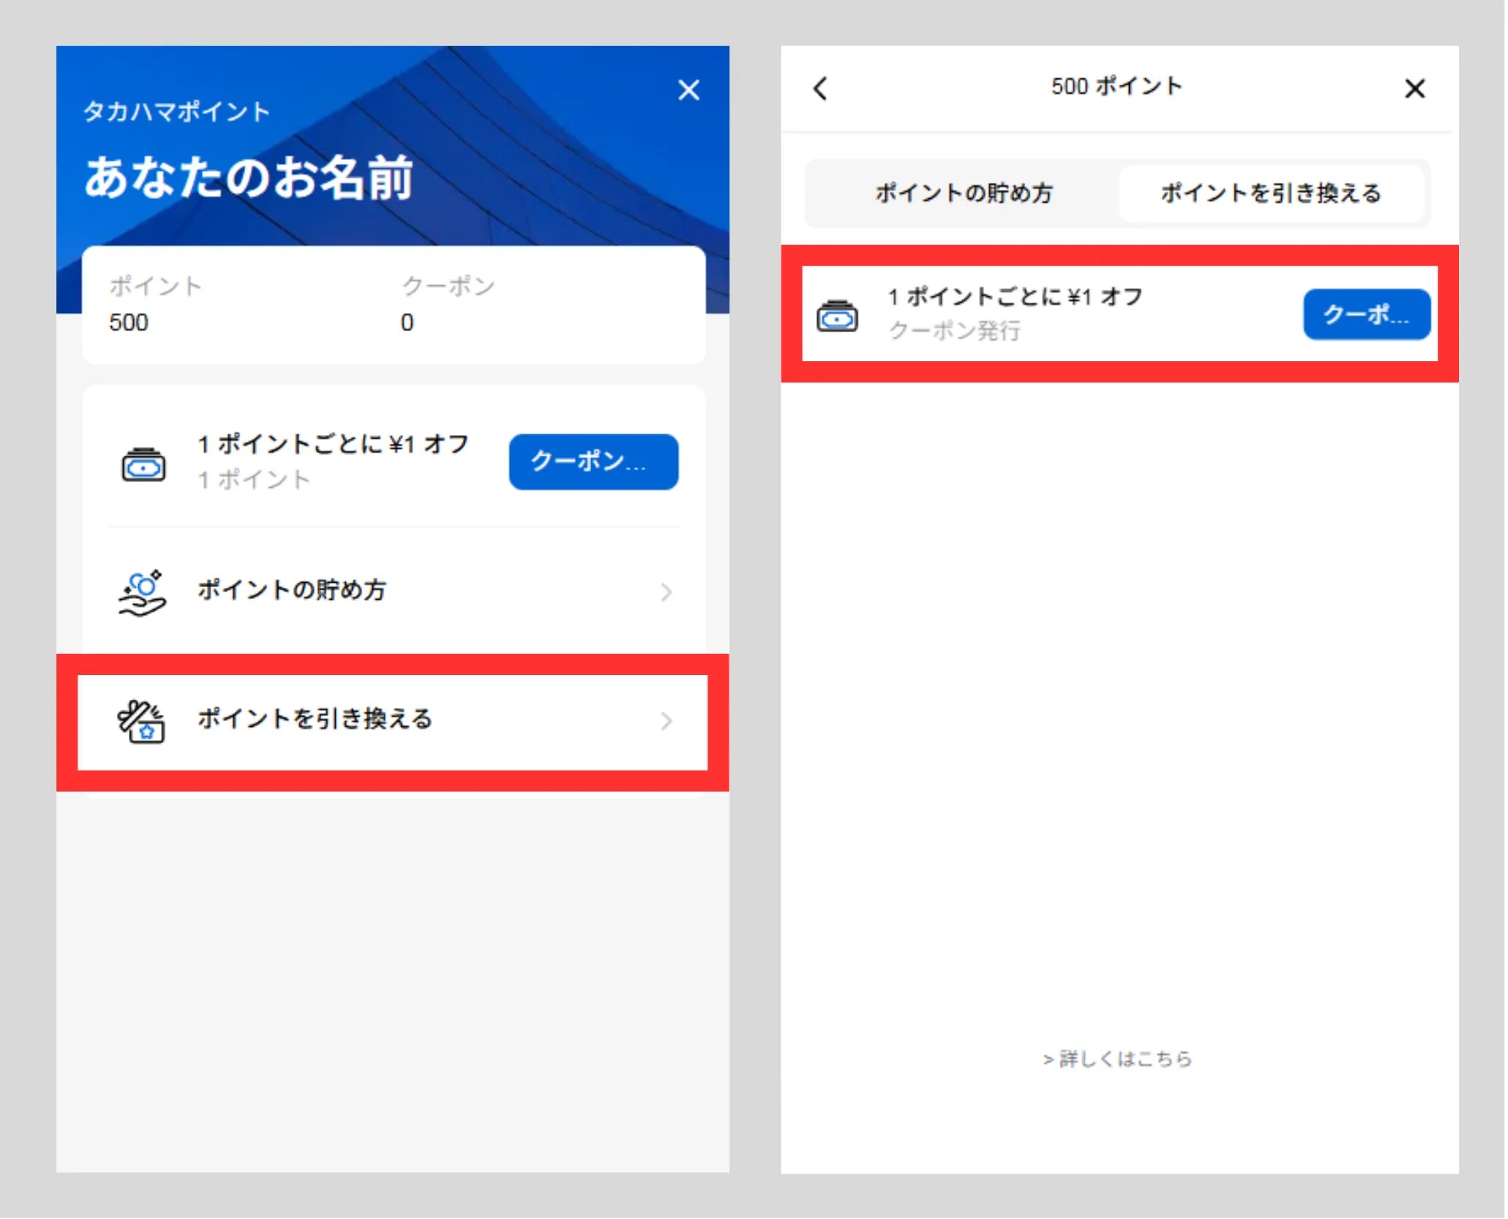Click the hand with coins earning icon
This screenshot has height=1219, width=1508.
pyautogui.click(x=142, y=592)
